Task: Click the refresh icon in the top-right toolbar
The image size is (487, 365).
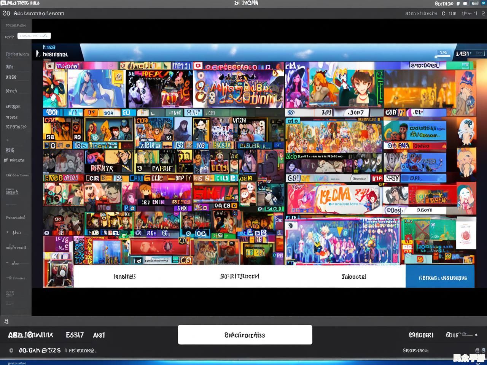Action: pos(443,13)
